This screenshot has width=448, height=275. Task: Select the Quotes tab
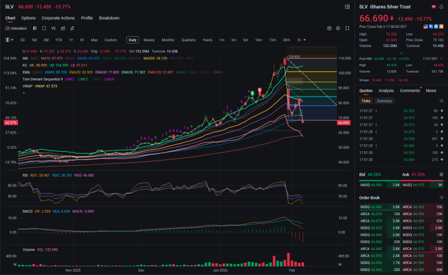[x=366, y=91]
